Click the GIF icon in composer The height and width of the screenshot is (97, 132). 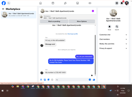click(x=52, y=80)
